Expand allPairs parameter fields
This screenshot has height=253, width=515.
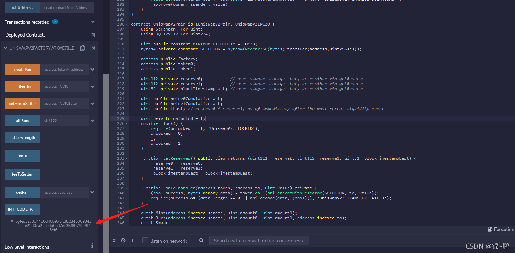click(92, 121)
